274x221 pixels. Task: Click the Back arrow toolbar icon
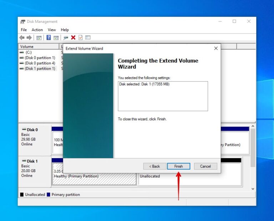click(x=22, y=37)
